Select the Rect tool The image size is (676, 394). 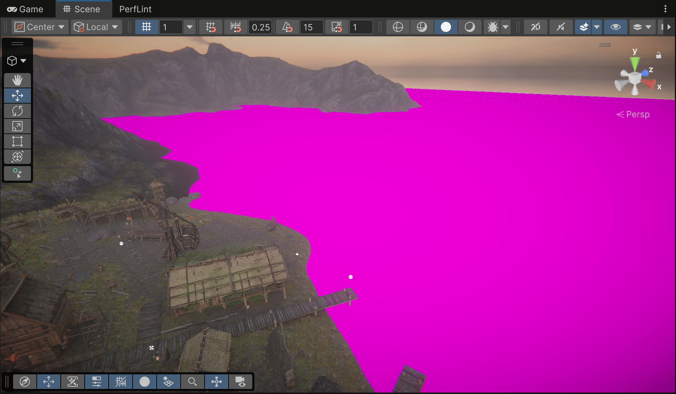point(17,141)
